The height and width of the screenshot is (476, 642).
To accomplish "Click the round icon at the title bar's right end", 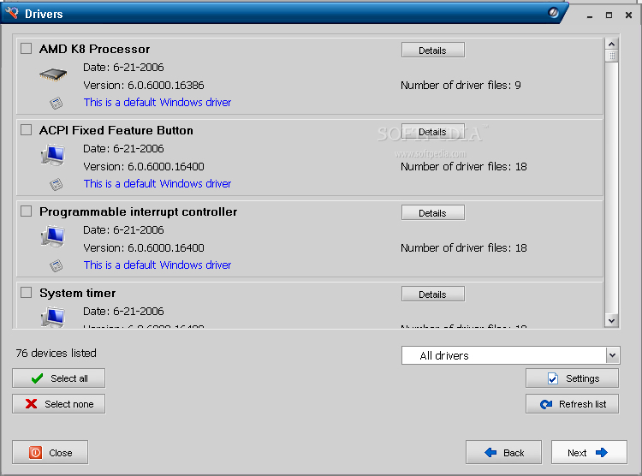I will pyautogui.click(x=553, y=13).
